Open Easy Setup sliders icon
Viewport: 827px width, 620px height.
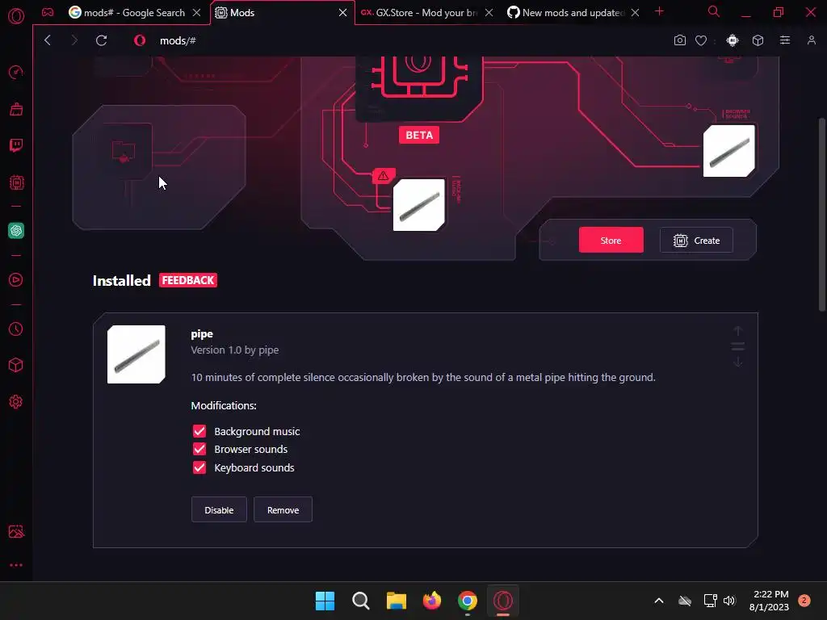pyautogui.click(x=785, y=40)
